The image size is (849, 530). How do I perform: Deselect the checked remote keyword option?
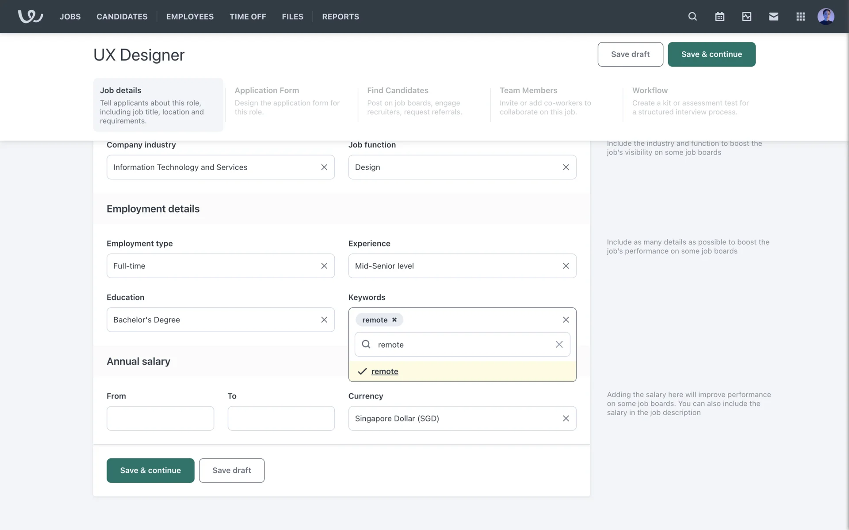click(384, 371)
